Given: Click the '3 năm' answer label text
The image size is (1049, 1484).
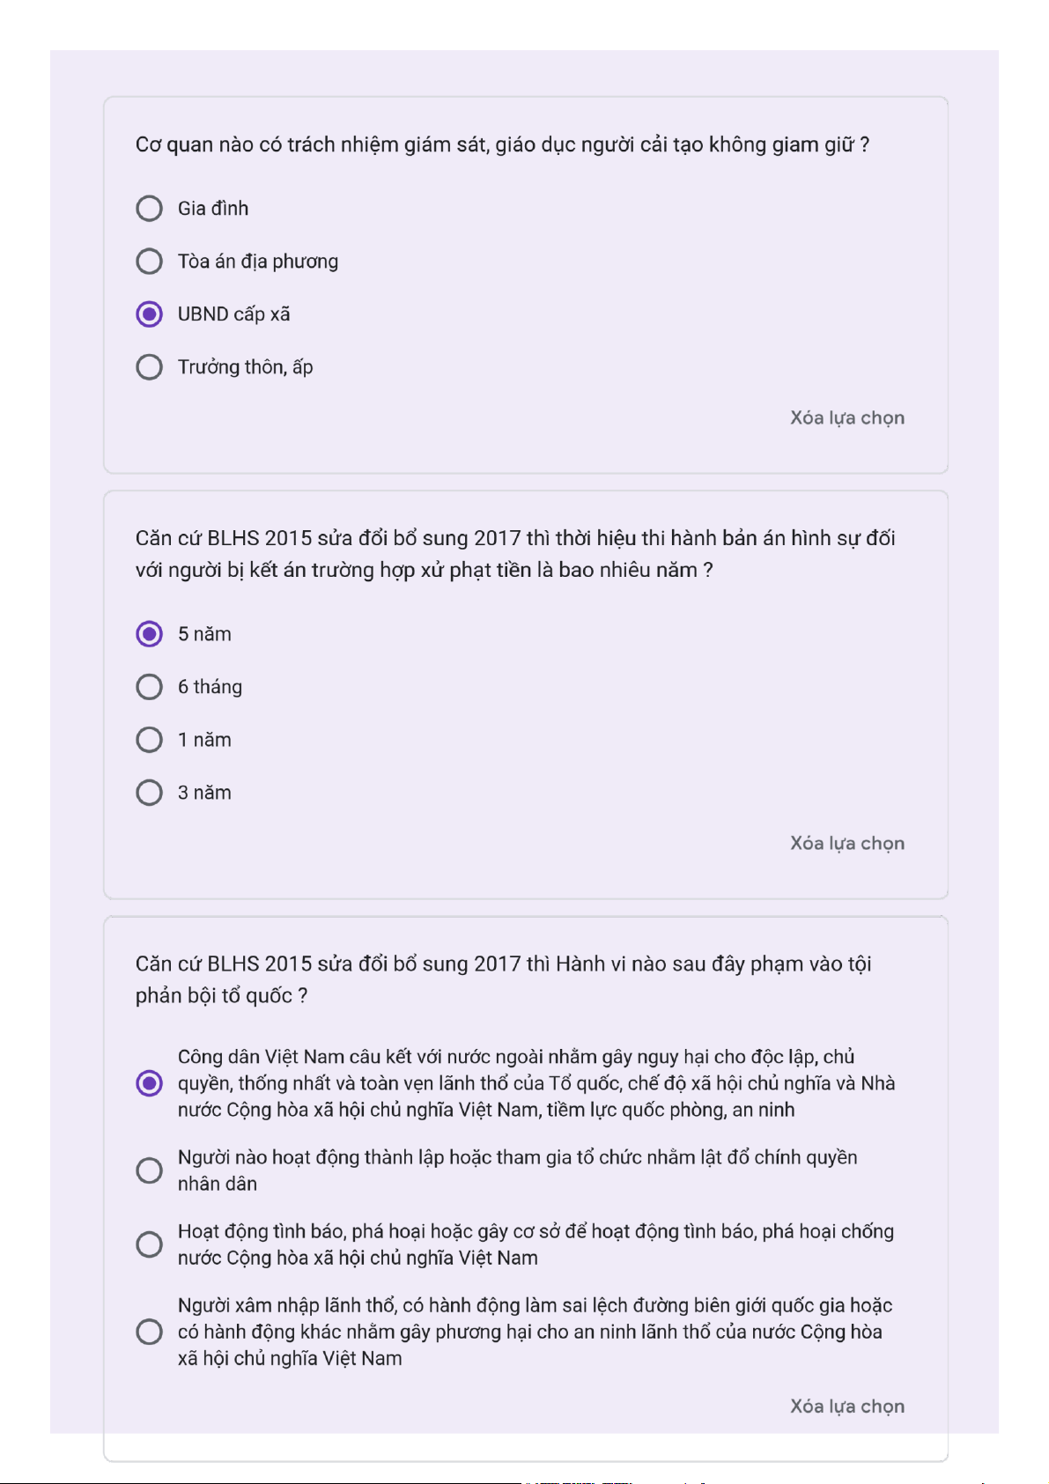Looking at the screenshot, I should click(204, 793).
